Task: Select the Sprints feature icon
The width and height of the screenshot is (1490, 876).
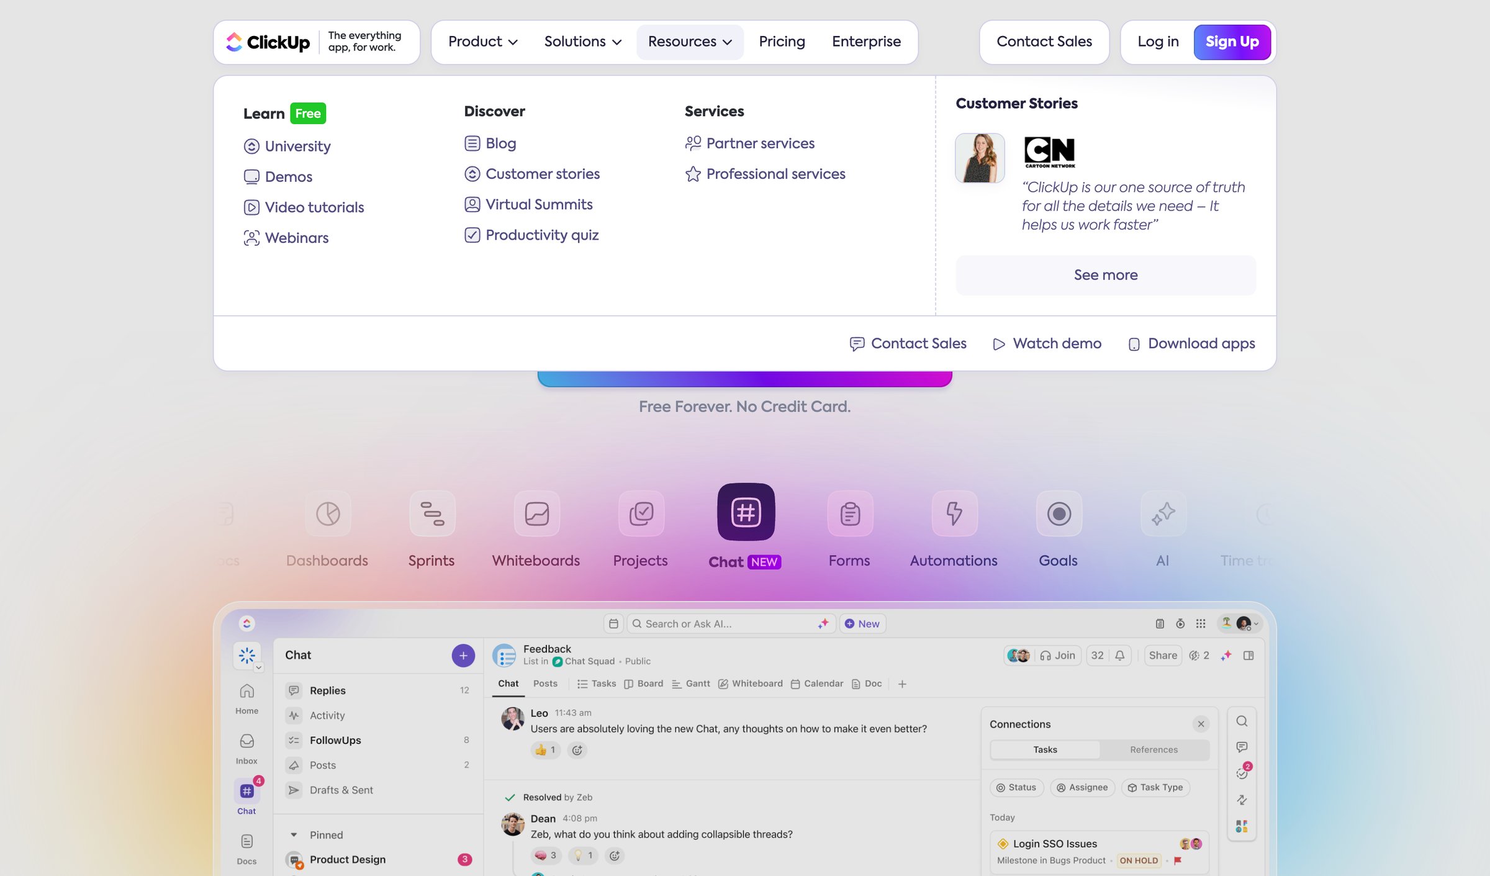Action: pos(431,513)
